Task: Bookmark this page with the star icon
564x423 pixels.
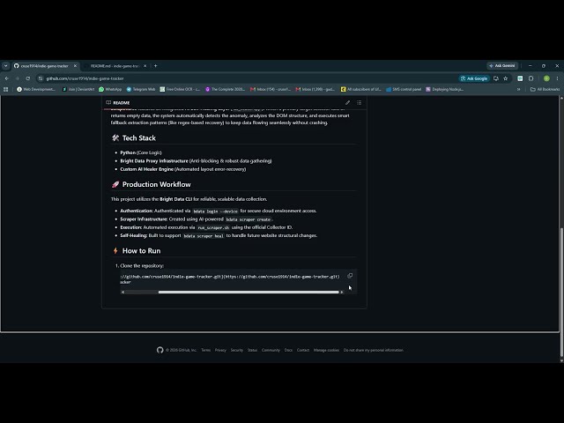Action: coord(505,78)
